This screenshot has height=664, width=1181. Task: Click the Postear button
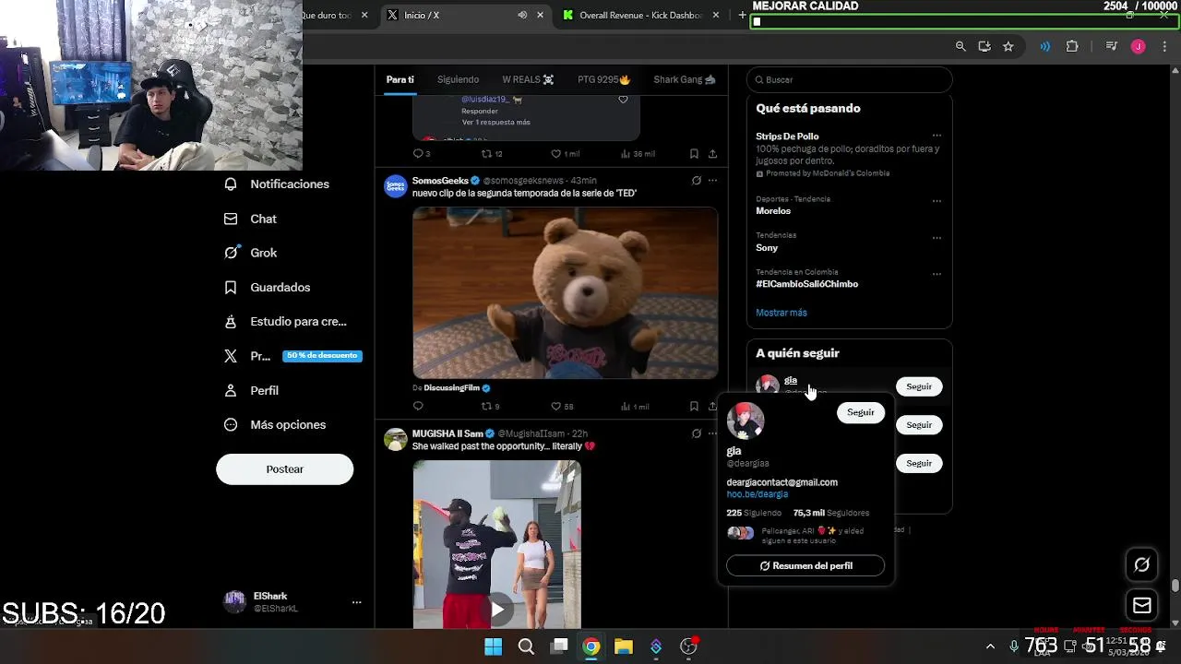(x=284, y=469)
